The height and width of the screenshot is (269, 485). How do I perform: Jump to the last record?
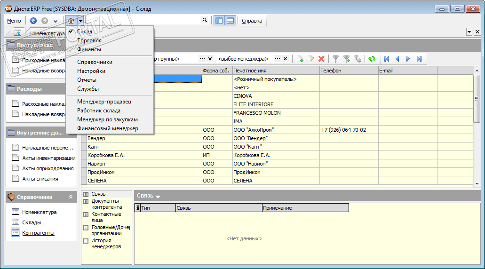coord(419,59)
